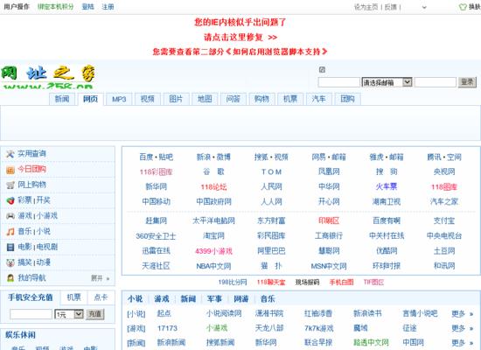Click the 绑定手机积分 link in the top bar
The image size is (481, 350).
(x=55, y=7)
